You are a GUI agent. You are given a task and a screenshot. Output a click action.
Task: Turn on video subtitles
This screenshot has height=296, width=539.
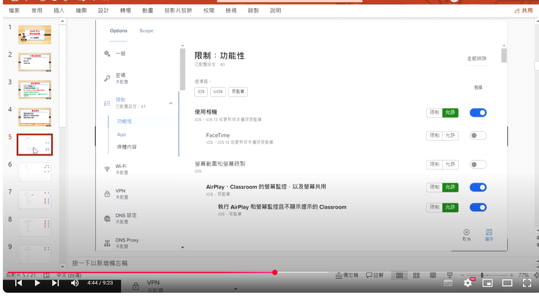tap(448, 283)
